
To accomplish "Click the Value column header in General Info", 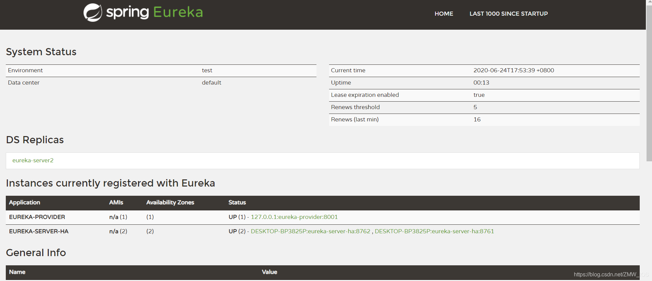I will 269,272.
